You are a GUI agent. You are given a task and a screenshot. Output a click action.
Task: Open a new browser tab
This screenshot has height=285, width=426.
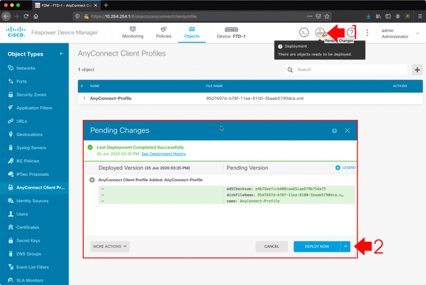coord(106,5)
